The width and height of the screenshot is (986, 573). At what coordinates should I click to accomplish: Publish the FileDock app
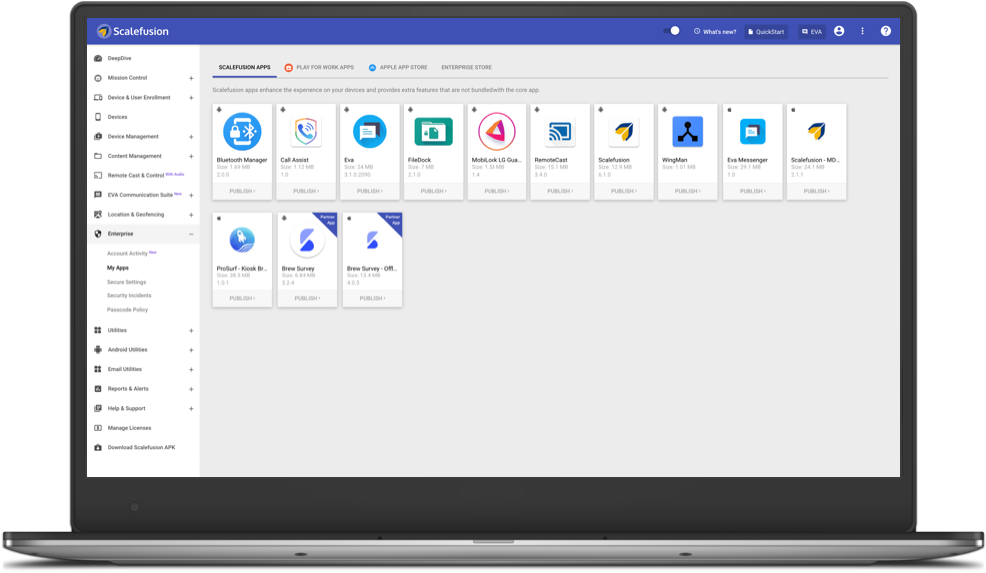click(434, 191)
